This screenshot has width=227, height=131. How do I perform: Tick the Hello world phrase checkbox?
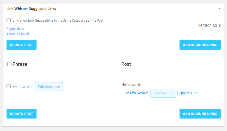tap(9, 86)
